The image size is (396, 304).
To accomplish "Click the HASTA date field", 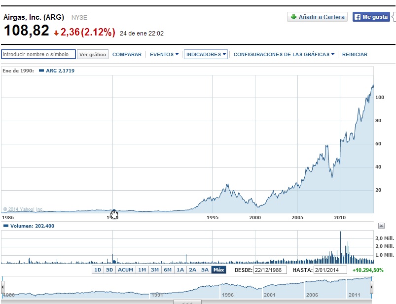I will point(330,270).
